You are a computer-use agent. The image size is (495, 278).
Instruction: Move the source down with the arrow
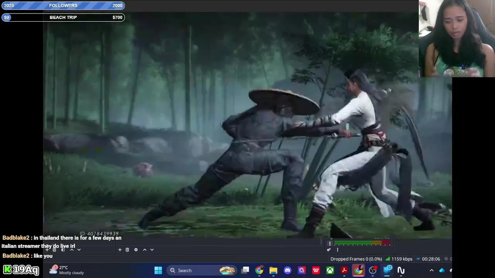click(152, 250)
